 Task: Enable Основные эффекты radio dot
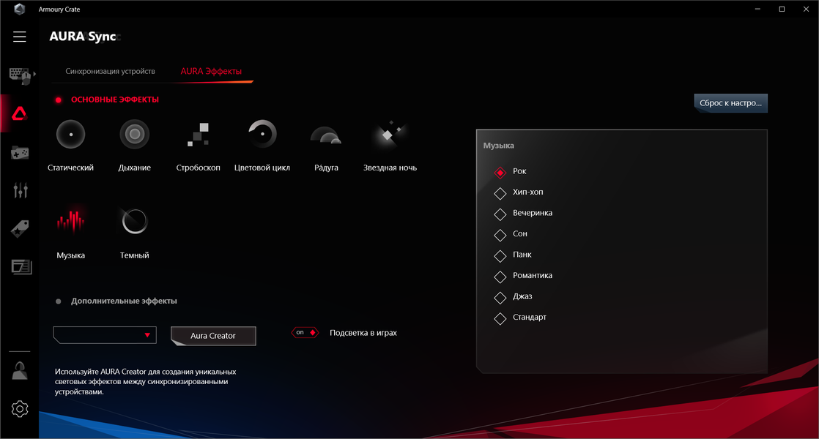pos(59,100)
